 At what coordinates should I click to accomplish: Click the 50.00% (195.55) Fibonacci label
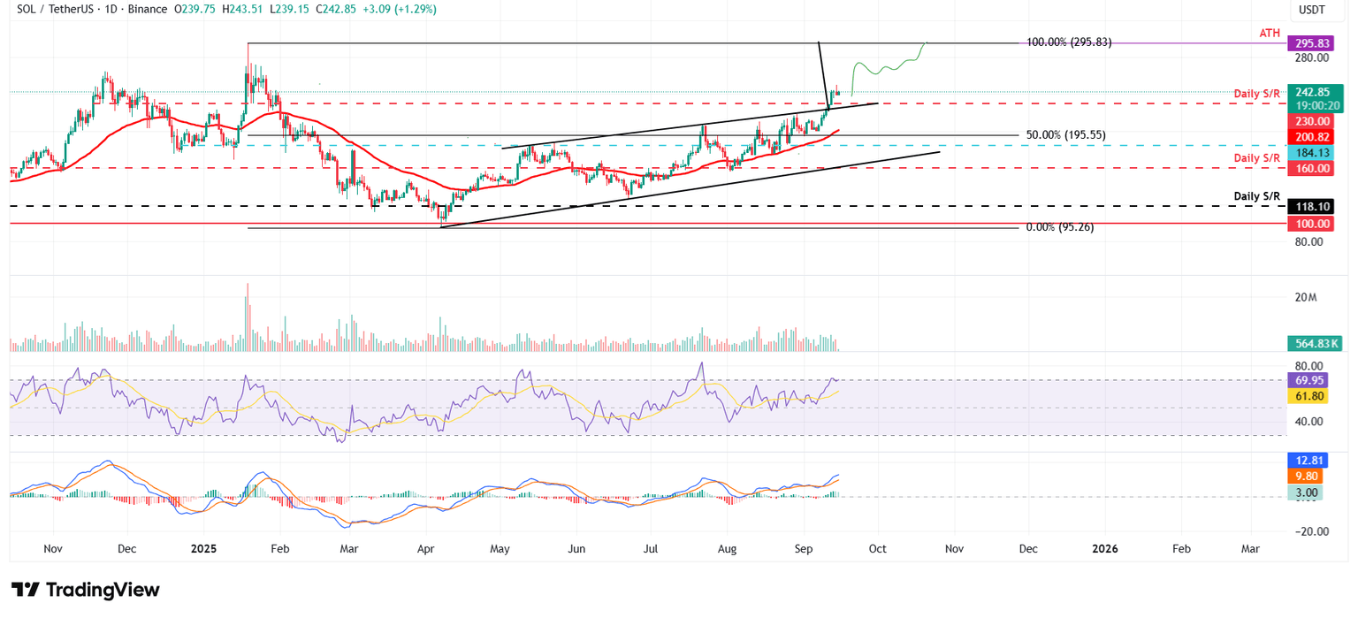(x=1064, y=134)
